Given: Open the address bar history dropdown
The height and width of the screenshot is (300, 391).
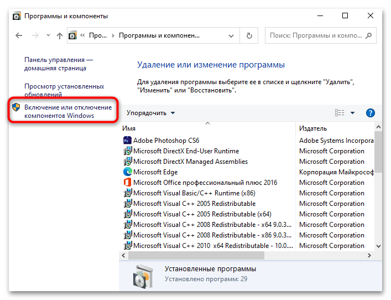Looking at the screenshot, I should [231, 36].
